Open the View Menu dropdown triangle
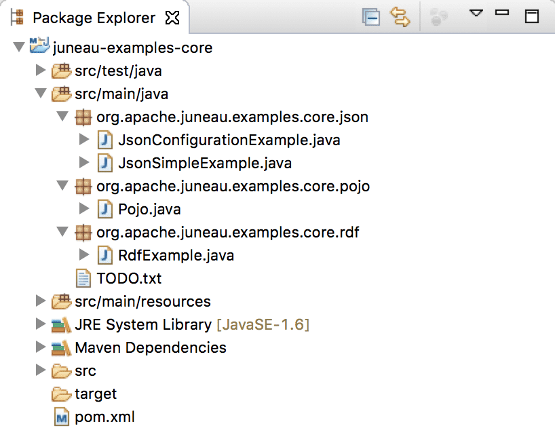This screenshot has width=555, height=441. 476,14
